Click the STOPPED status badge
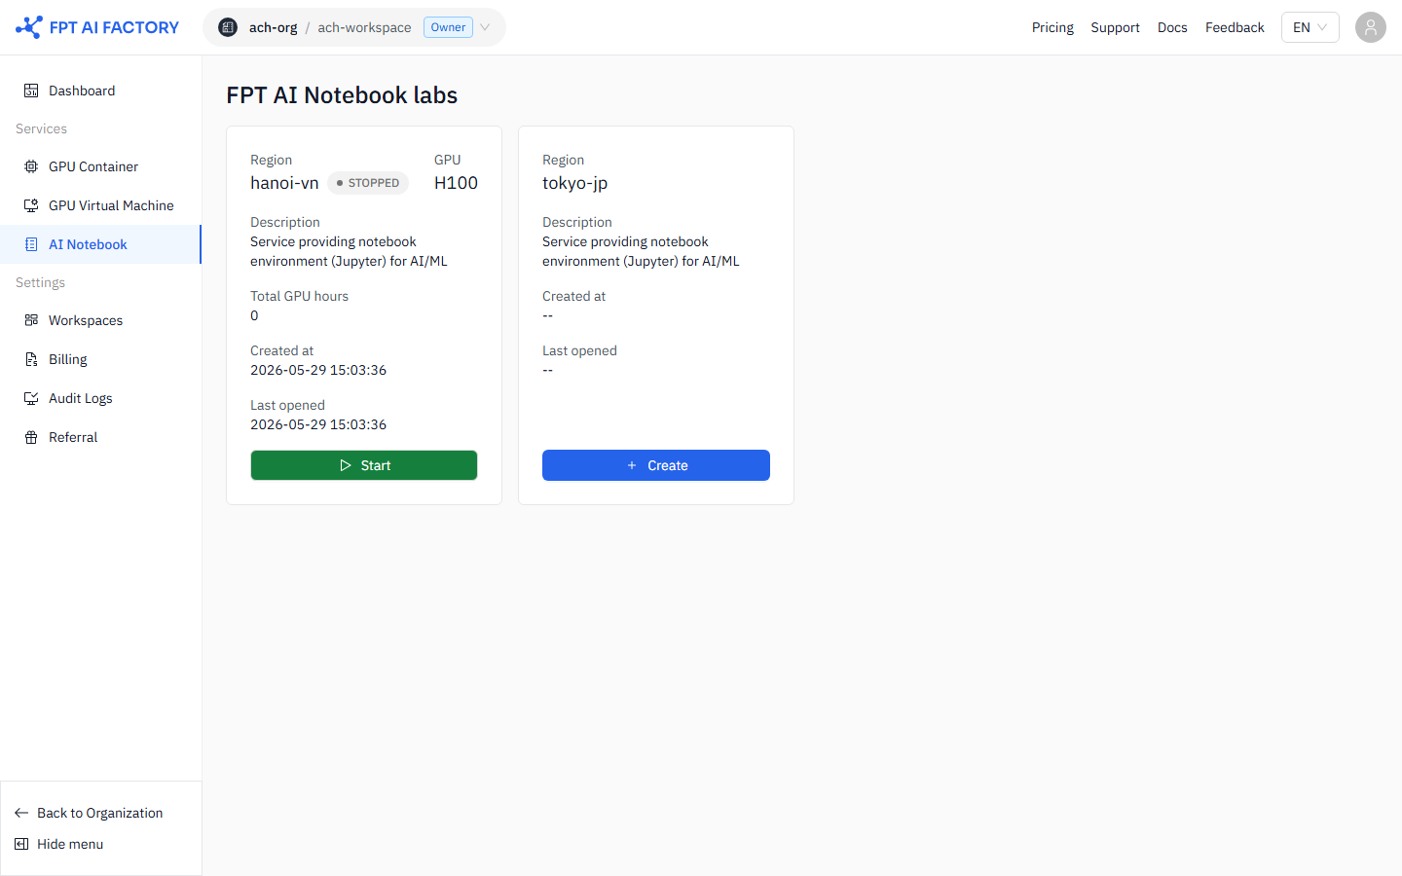The width and height of the screenshot is (1402, 876). click(368, 183)
